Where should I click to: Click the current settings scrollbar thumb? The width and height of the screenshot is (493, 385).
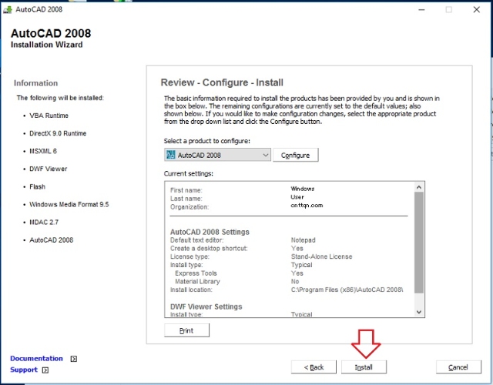tap(419, 243)
